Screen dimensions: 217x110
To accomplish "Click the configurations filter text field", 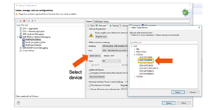I will pyautogui.click(x=50, y=25).
